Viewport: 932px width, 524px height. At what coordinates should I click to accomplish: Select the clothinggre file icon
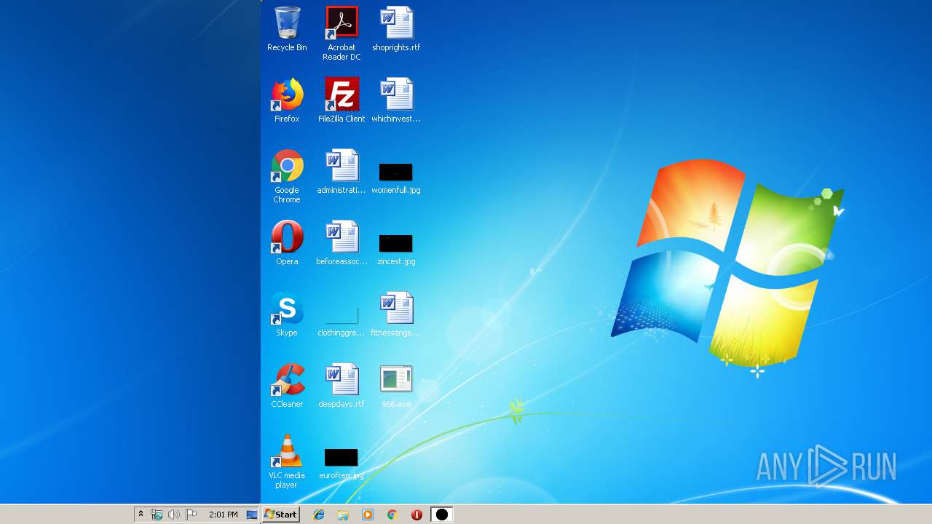coord(341,320)
